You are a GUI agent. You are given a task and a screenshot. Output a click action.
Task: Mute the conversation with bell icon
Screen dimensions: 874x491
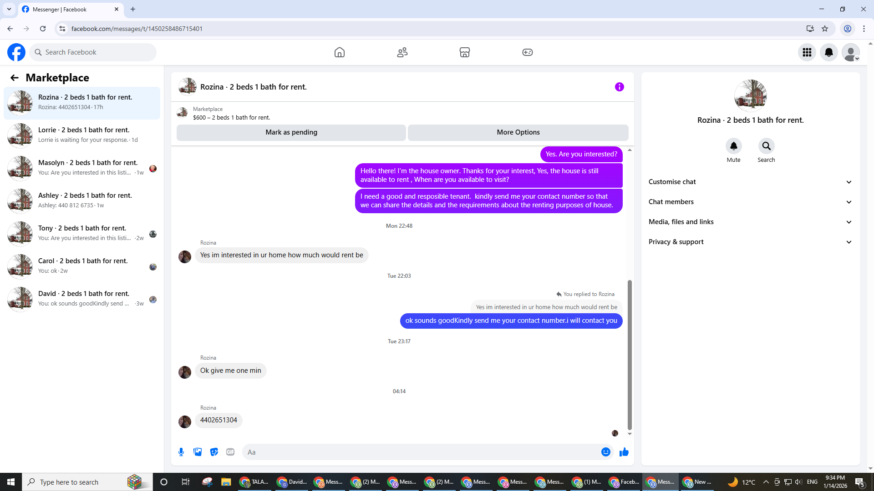pos(733,146)
